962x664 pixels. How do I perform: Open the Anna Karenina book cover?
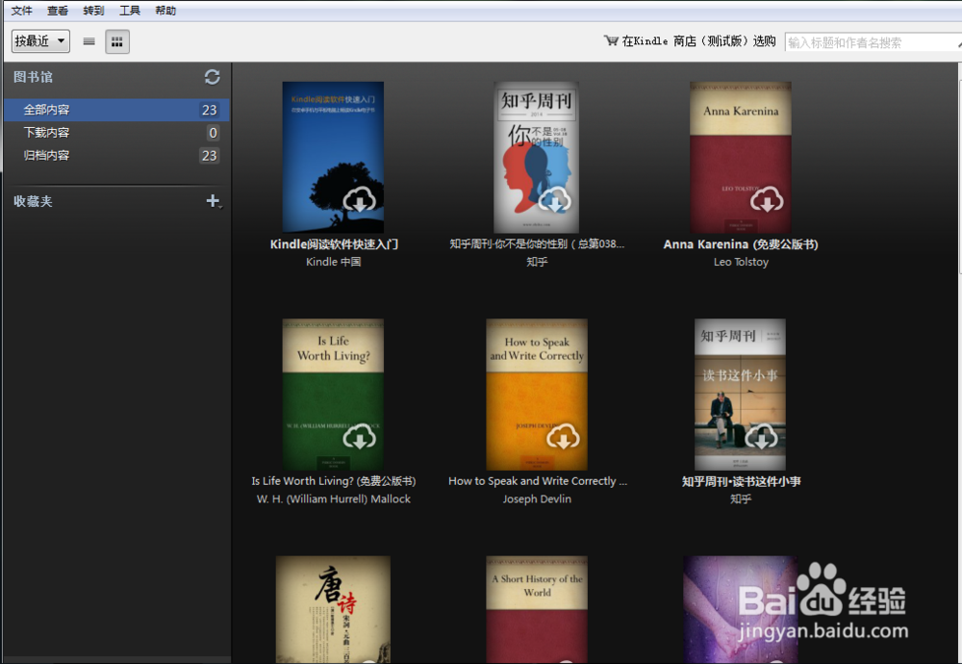741,157
